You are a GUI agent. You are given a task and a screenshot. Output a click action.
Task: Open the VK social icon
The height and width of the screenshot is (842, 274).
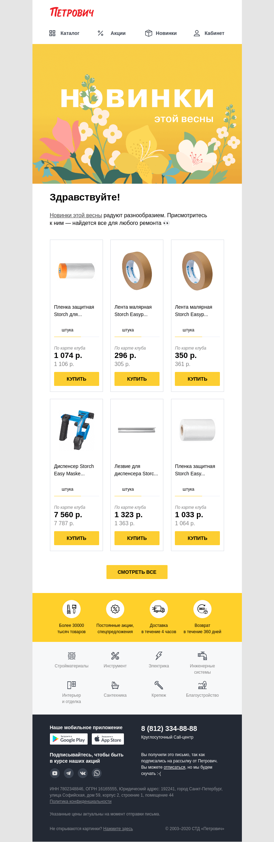pyautogui.click(x=83, y=773)
